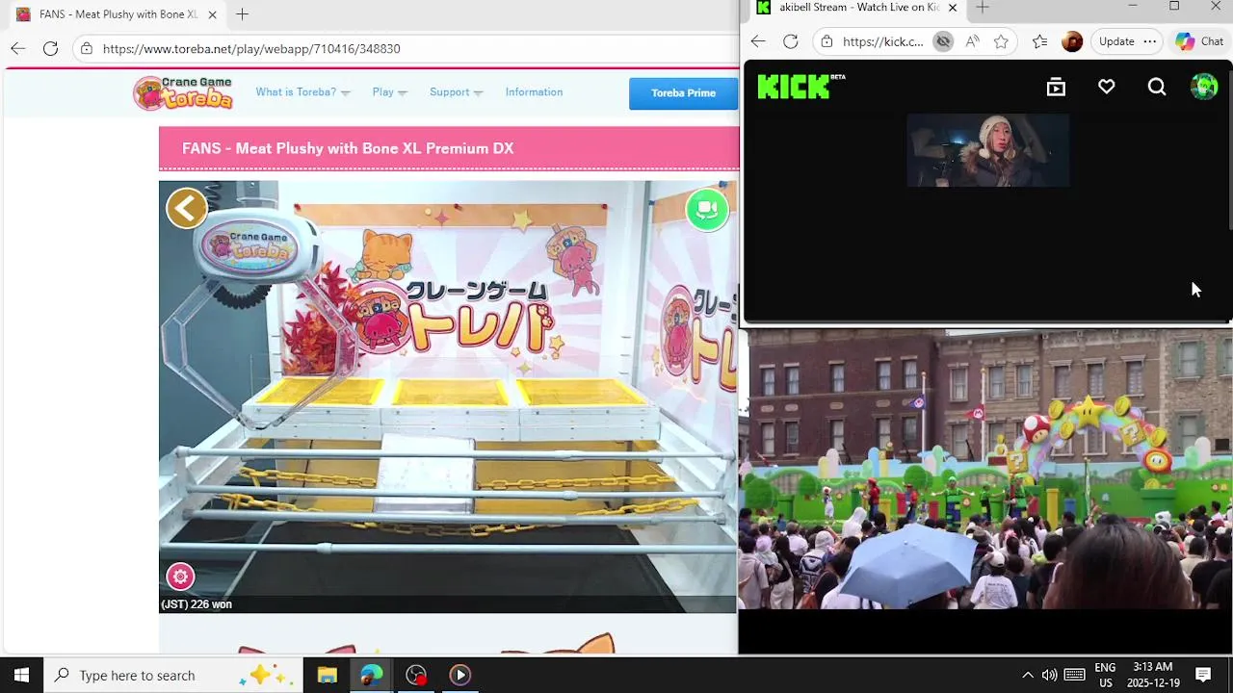Image resolution: width=1233 pixels, height=693 pixels.
Task: Minimize the Kick browser window
Action: [x=1132, y=7]
